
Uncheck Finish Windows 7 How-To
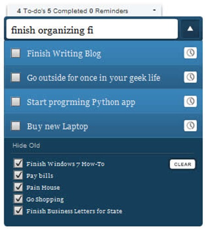(x=18, y=164)
